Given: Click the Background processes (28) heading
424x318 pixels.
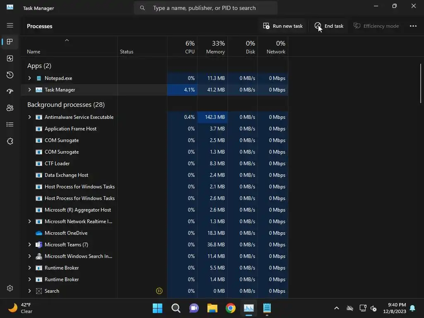Looking at the screenshot, I should pyautogui.click(x=66, y=105).
